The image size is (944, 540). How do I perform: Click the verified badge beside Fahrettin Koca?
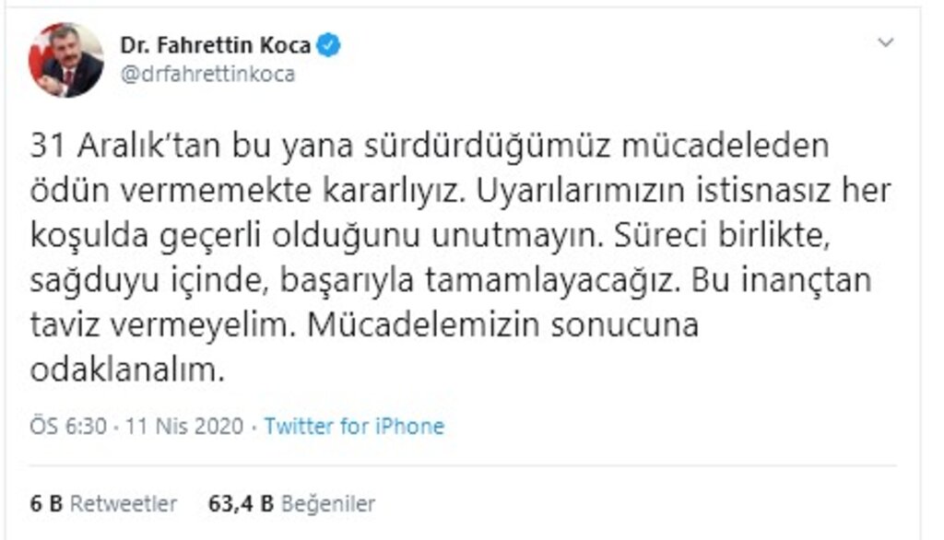(328, 46)
